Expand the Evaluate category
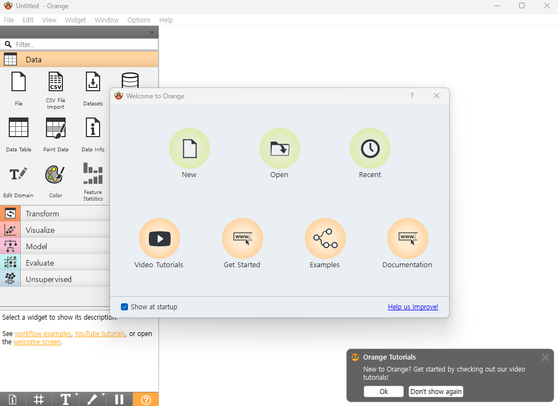Screen dimensions: 558x406 pyautogui.click(x=55, y=263)
